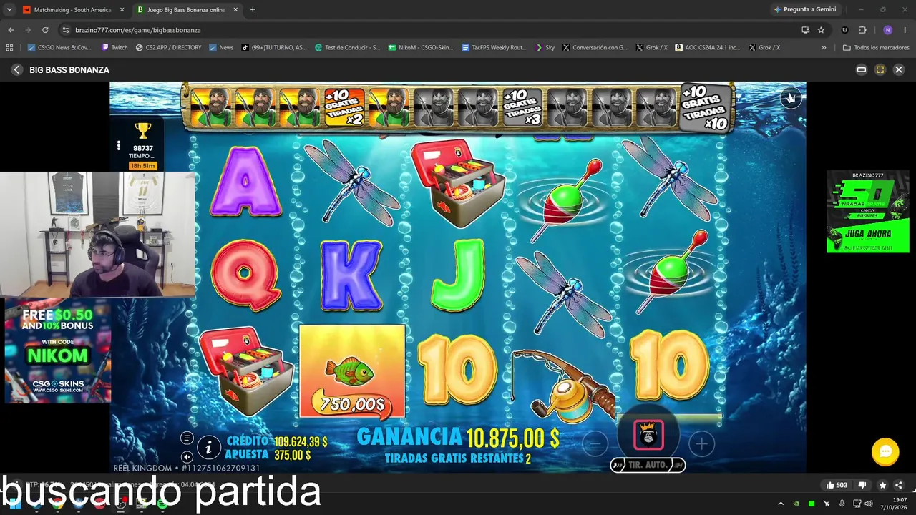Viewport: 916px width, 515px height.
Task: Navigate back in the browser
Action: (x=11, y=30)
